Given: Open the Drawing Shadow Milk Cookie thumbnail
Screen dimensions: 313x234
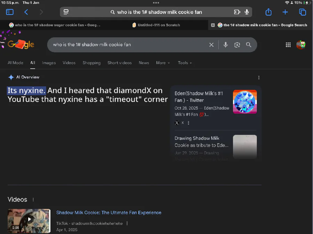Looking at the screenshot, I should tap(245, 147).
